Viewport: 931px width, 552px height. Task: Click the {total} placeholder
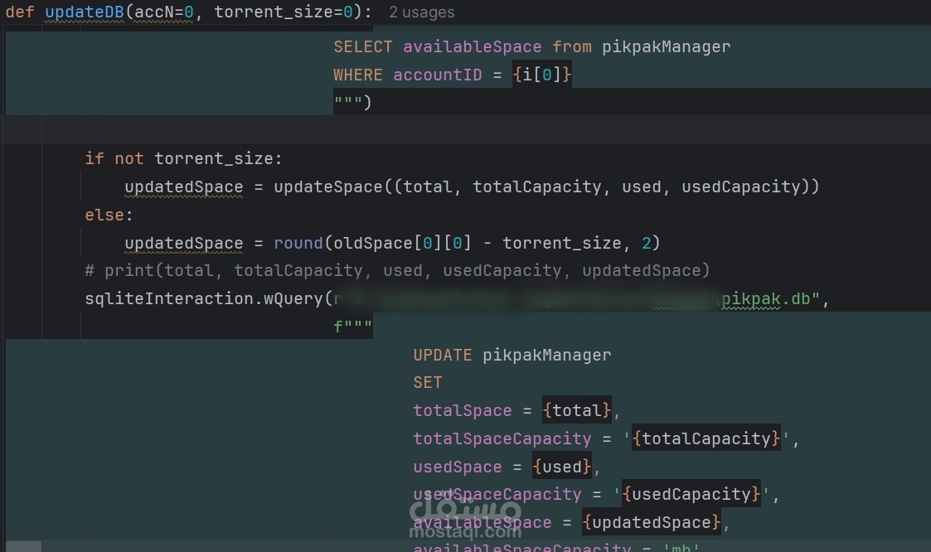(x=577, y=410)
